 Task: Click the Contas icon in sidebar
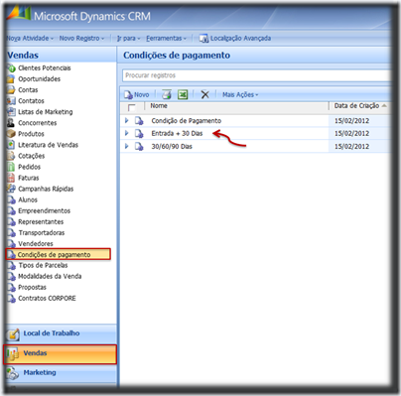point(11,90)
